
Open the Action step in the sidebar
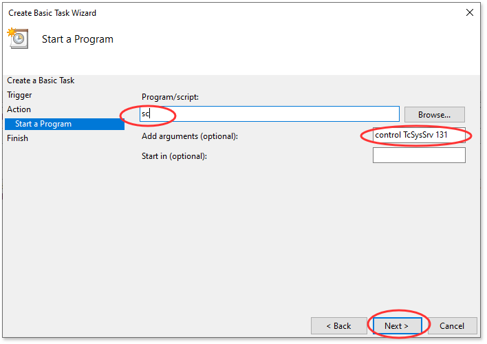pyautogui.click(x=19, y=109)
